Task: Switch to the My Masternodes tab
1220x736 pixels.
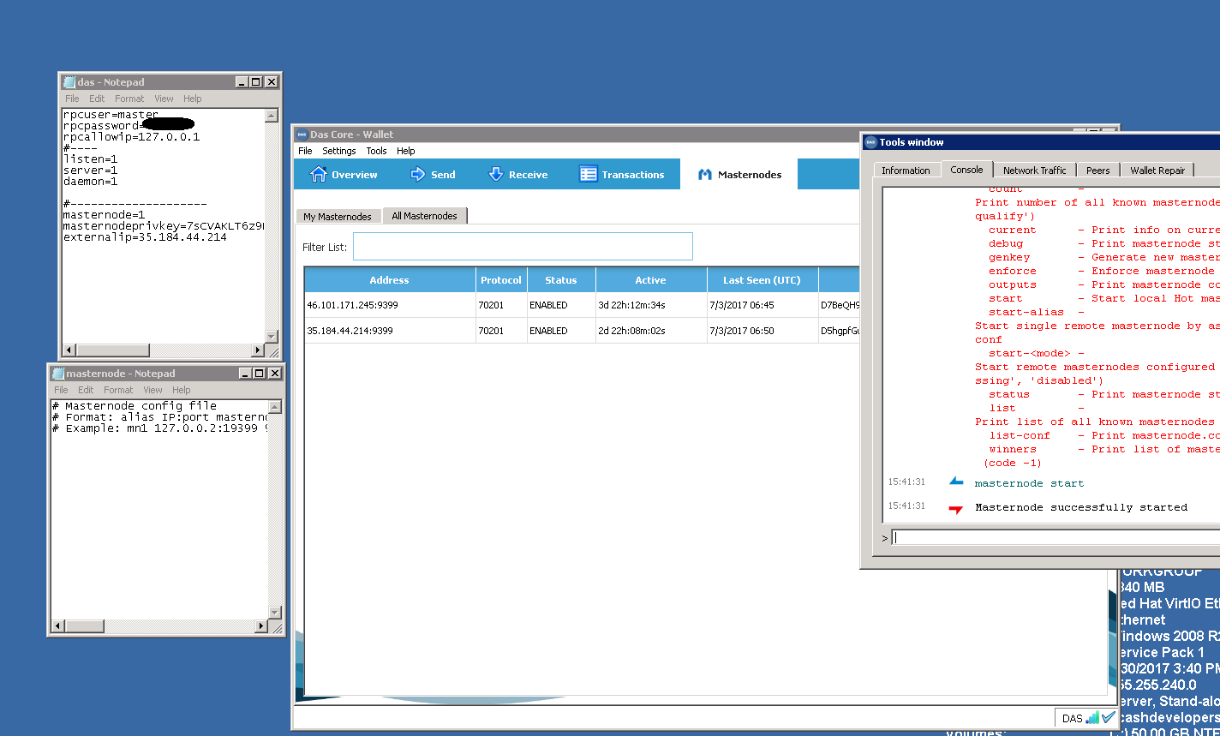Action: [338, 217]
